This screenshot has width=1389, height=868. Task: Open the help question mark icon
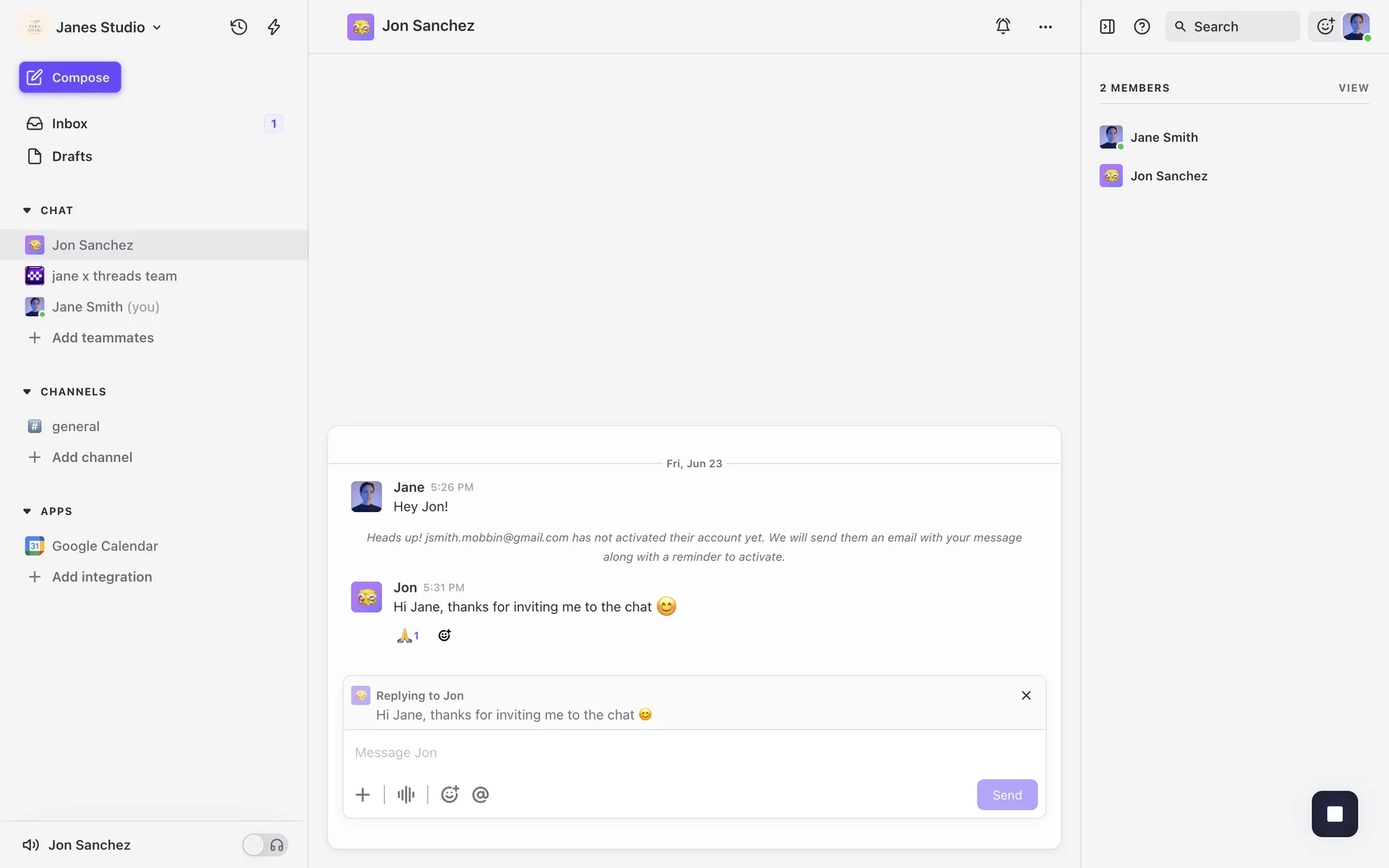[x=1142, y=27]
